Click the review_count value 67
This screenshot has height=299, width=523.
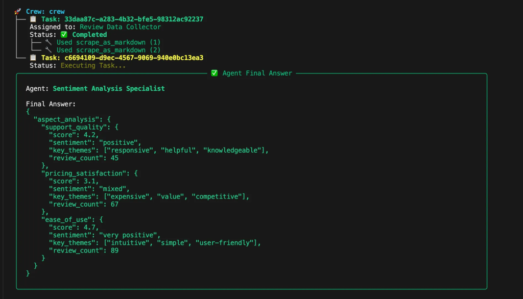coord(114,204)
